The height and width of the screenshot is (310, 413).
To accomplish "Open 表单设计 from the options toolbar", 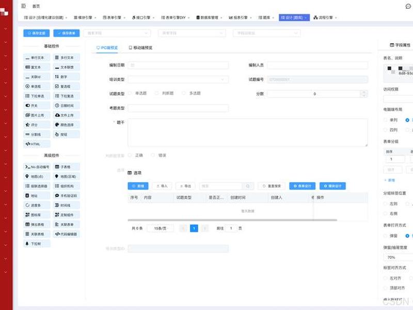I will click(303, 186).
